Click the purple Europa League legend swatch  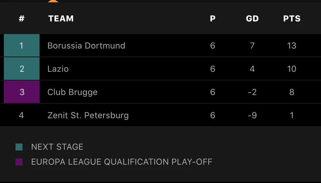19,162
